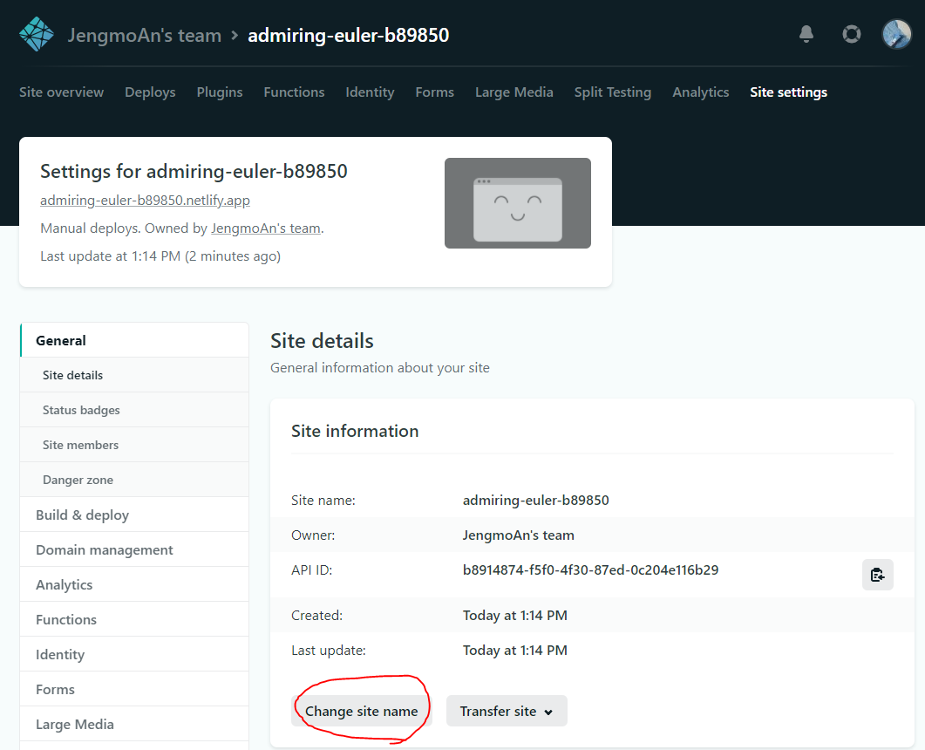The height and width of the screenshot is (750, 925).
Task: Open Domain management settings
Action: point(134,549)
